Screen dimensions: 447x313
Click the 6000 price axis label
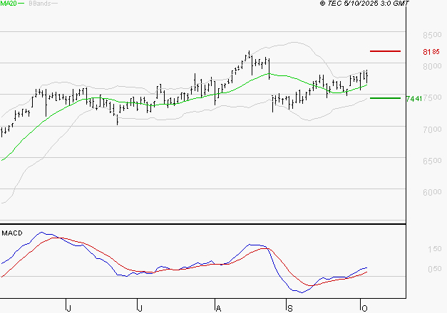432,192
